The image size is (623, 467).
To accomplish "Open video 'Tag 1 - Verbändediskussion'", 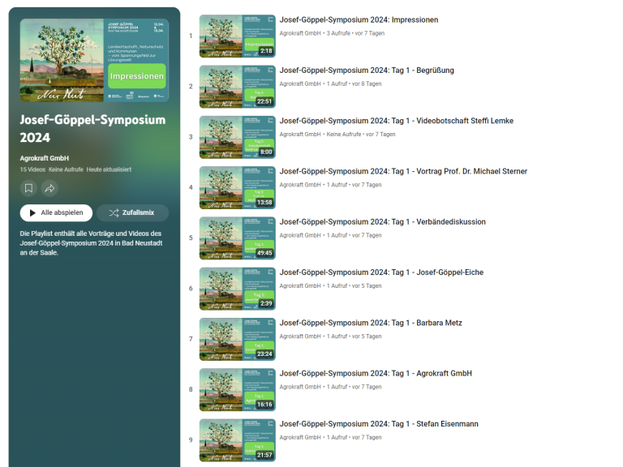I will point(383,221).
